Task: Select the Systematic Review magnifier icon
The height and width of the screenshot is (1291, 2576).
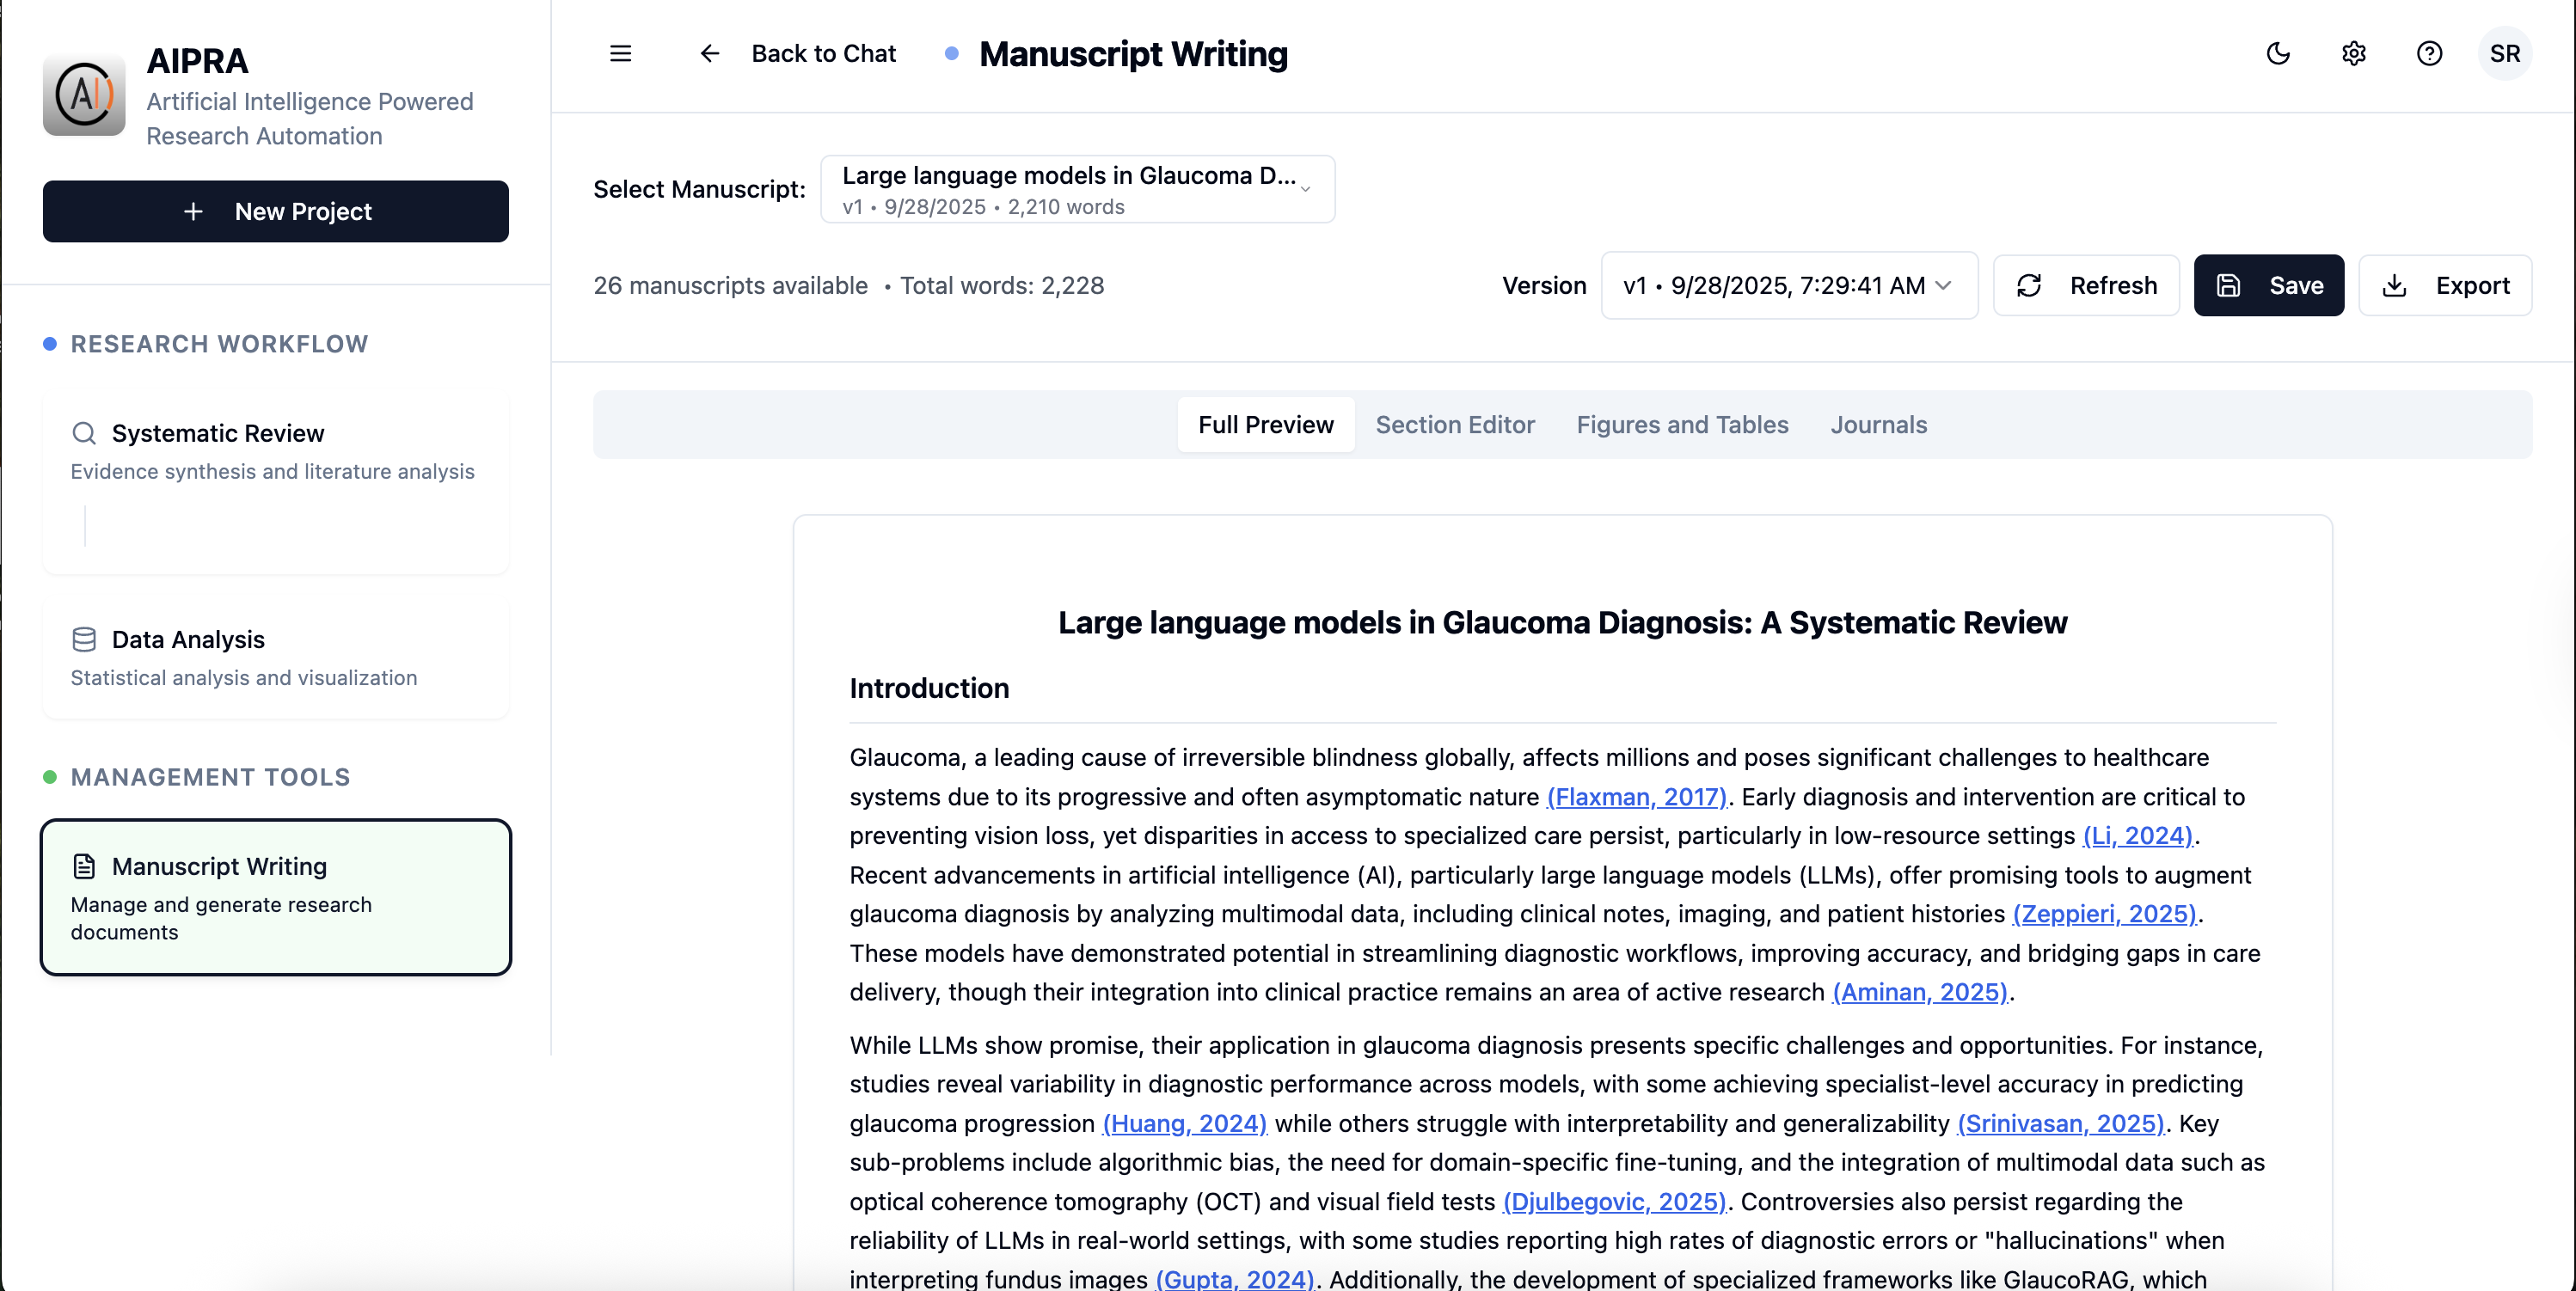Action: tap(84, 433)
